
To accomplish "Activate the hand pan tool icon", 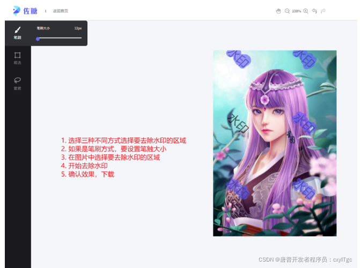I will coord(278,11).
